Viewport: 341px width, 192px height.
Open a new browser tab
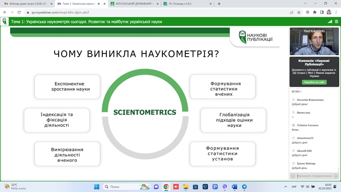point(219,4)
